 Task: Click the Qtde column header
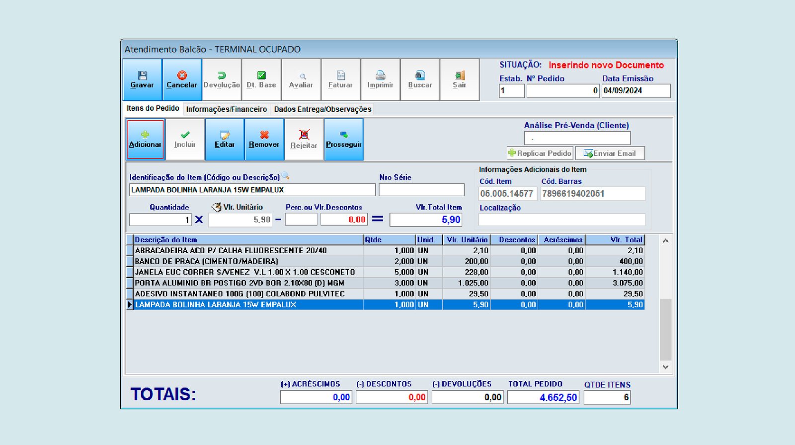390,239
